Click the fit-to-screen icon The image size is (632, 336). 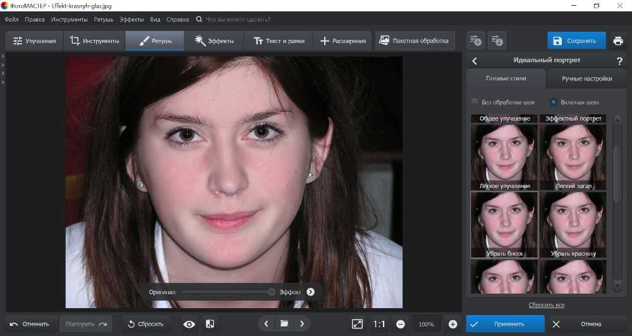point(358,324)
